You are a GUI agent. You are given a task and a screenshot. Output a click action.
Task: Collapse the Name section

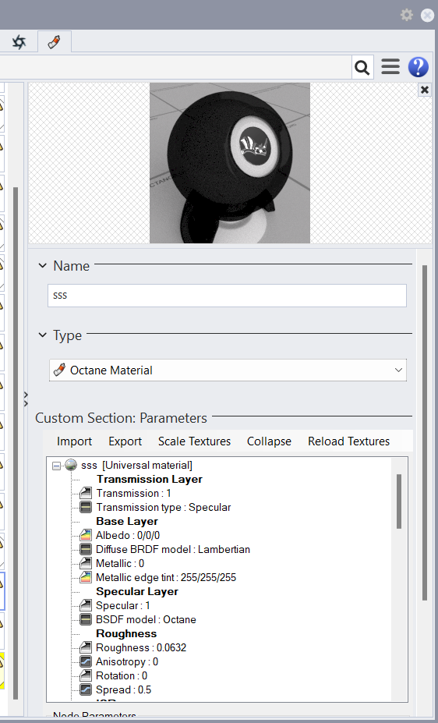(43, 266)
